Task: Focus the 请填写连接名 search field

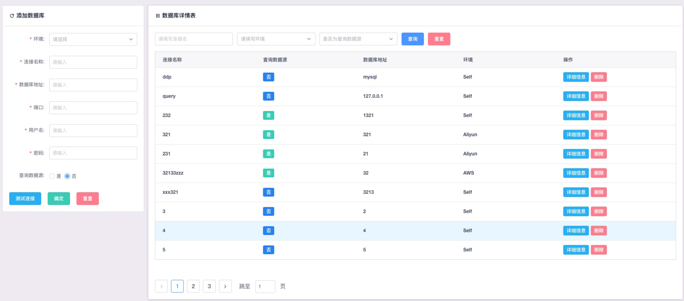Action: (194, 39)
